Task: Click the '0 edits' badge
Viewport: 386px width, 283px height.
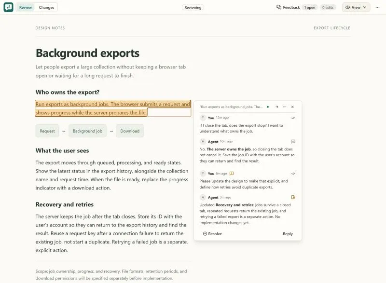Action: 328,7
